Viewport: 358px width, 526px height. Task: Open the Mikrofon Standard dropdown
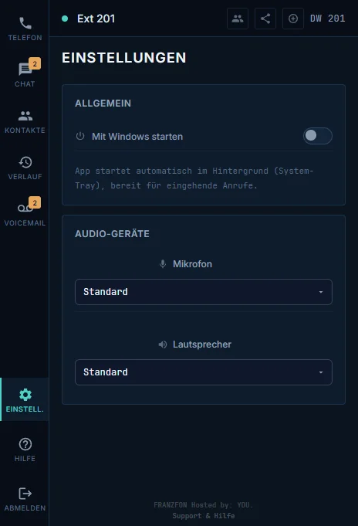204,292
